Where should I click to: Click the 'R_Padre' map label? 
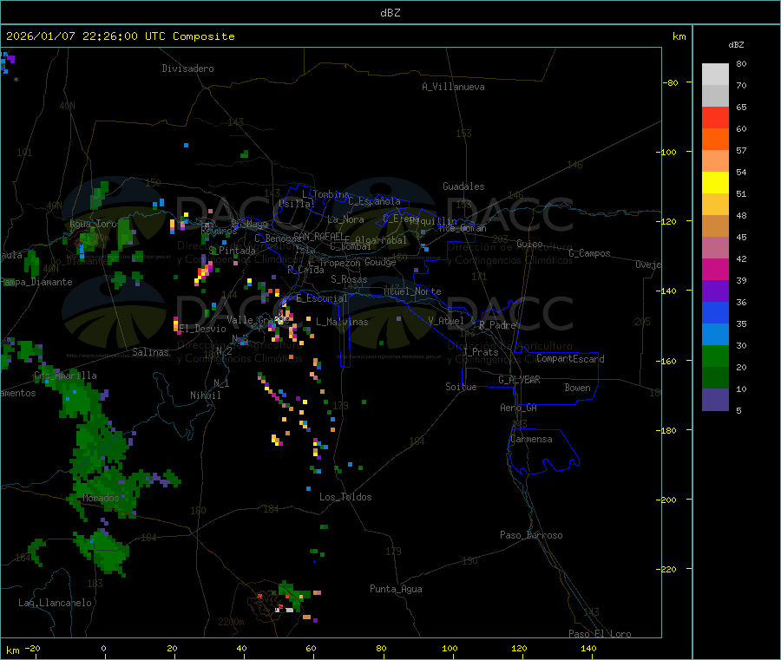497,325
